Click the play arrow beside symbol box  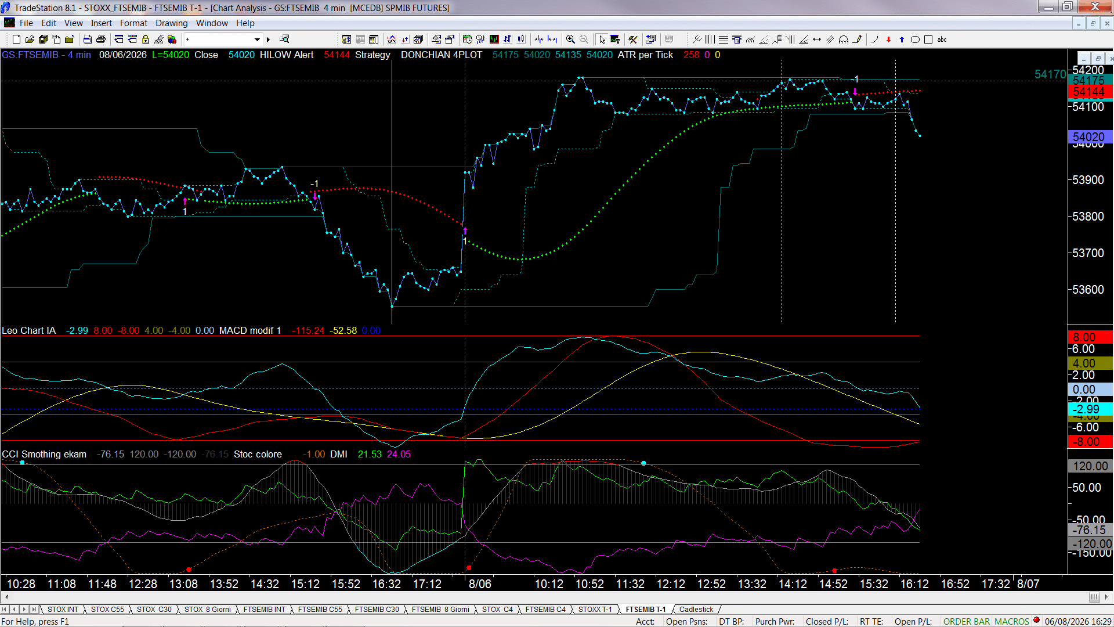click(268, 39)
